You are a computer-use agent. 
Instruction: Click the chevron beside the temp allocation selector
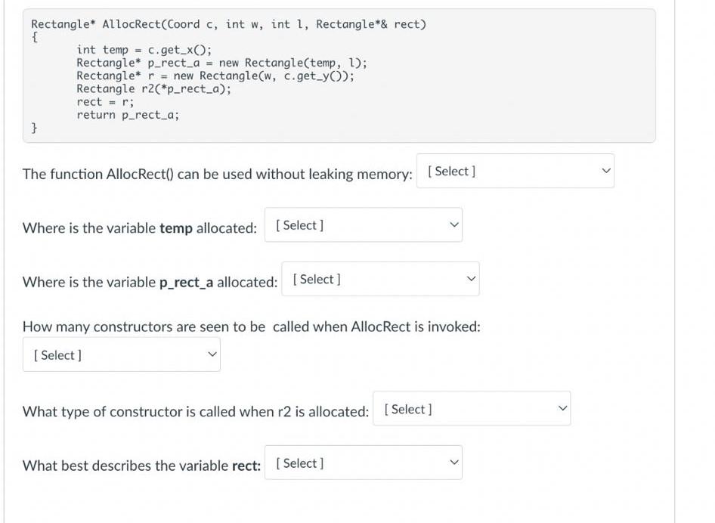point(452,224)
